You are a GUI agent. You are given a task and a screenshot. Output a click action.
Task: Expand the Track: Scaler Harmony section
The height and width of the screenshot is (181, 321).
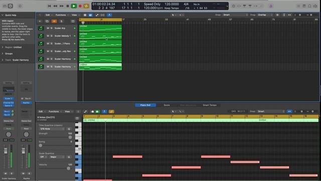[3, 60]
